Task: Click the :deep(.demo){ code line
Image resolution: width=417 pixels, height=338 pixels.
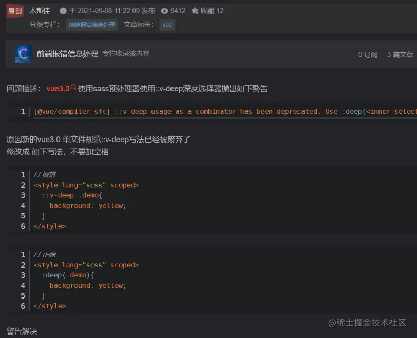Action: tap(68, 275)
